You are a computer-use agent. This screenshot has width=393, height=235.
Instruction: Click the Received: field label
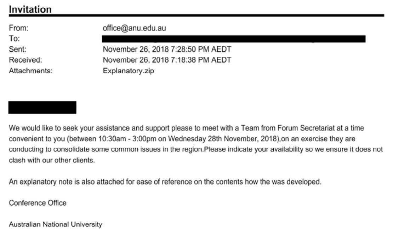click(25, 60)
